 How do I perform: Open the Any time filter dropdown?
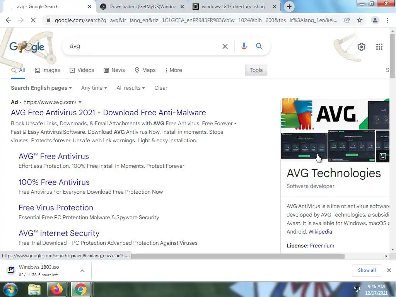(x=94, y=88)
